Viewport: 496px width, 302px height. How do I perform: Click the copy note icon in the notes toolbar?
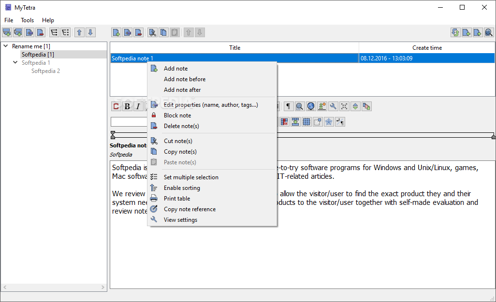pyautogui.click(x=163, y=32)
